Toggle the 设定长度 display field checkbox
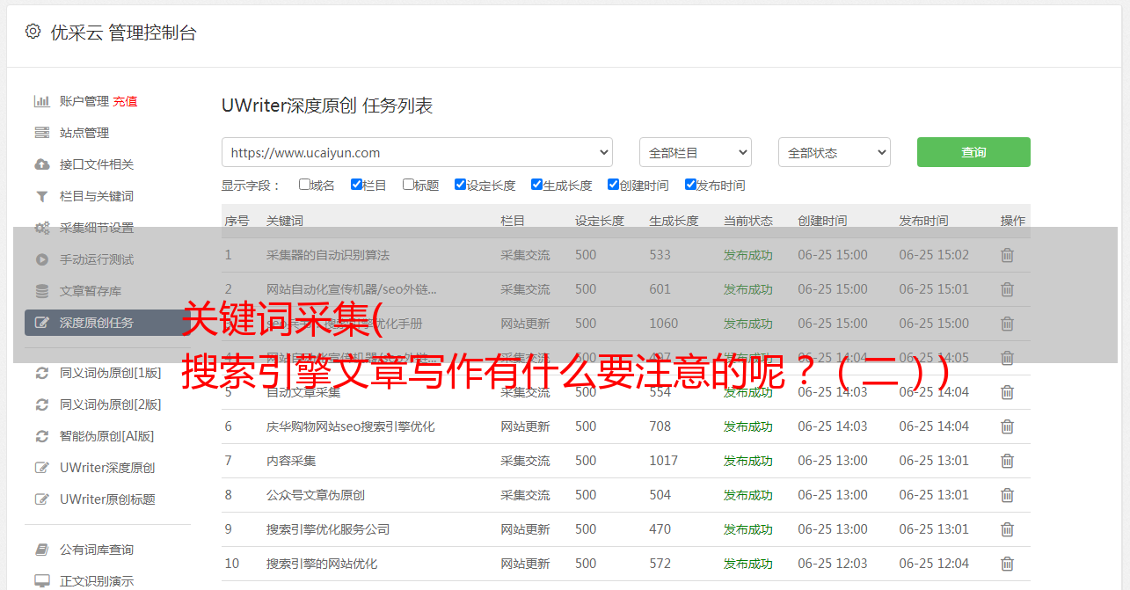Image resolution: width=1130 pixels, height=590 pixels. (x=460, y=185)
